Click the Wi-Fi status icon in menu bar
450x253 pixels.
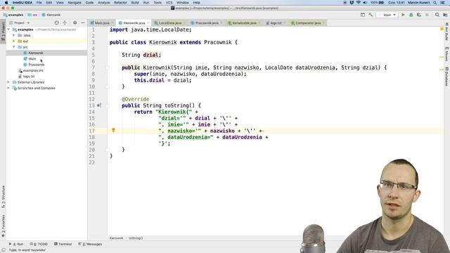click(x=359, y=3)
